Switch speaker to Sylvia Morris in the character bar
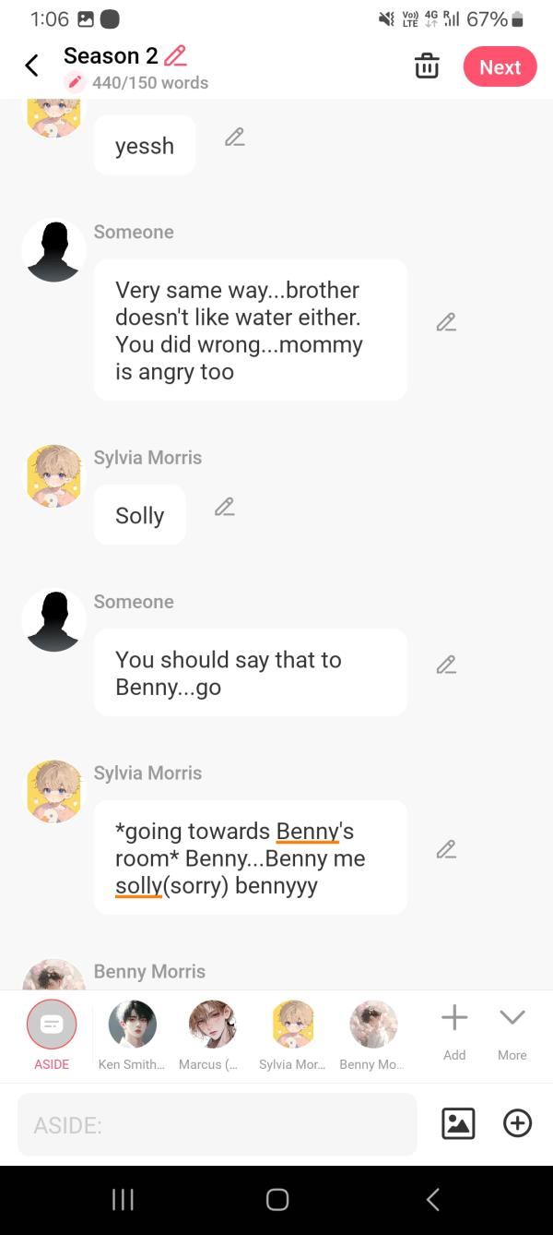 [x=292, y=1026]
